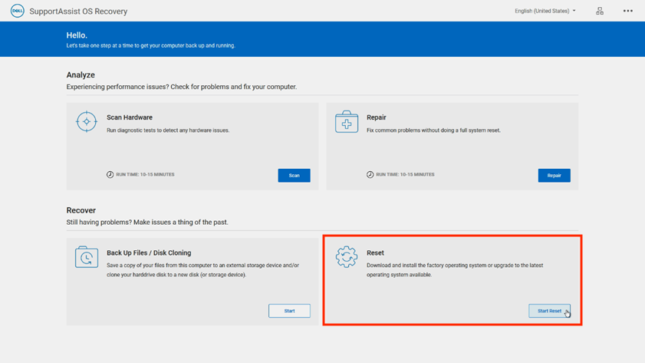Select the Reset card title
645x363 pixels.
click(x=375, y=252)
